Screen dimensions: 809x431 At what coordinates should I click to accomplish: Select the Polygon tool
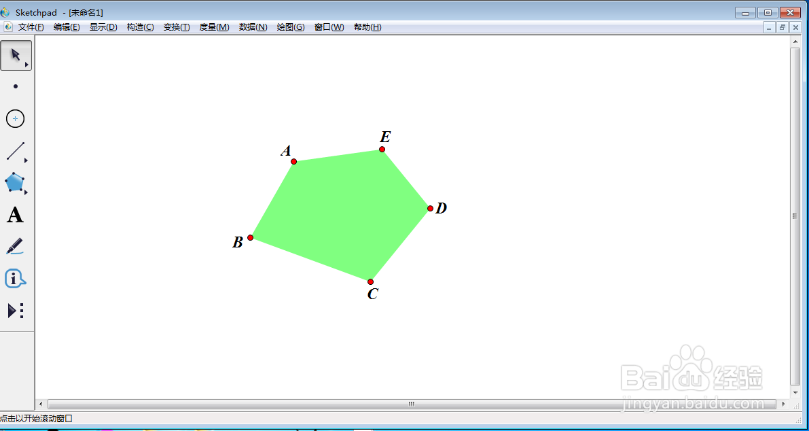tap(15, 183)
